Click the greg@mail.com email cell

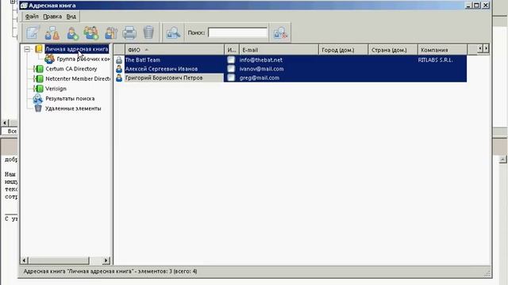[260, 78]
